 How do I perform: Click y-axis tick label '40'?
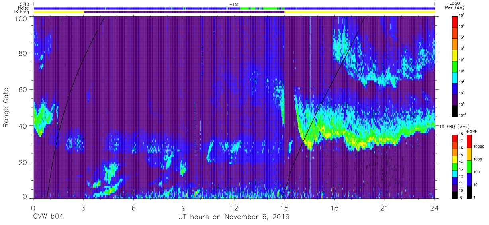coord(23,126)
